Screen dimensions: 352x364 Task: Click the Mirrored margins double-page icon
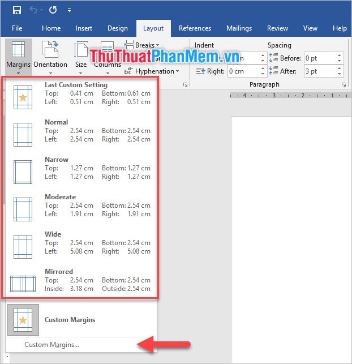click(23, 284)
